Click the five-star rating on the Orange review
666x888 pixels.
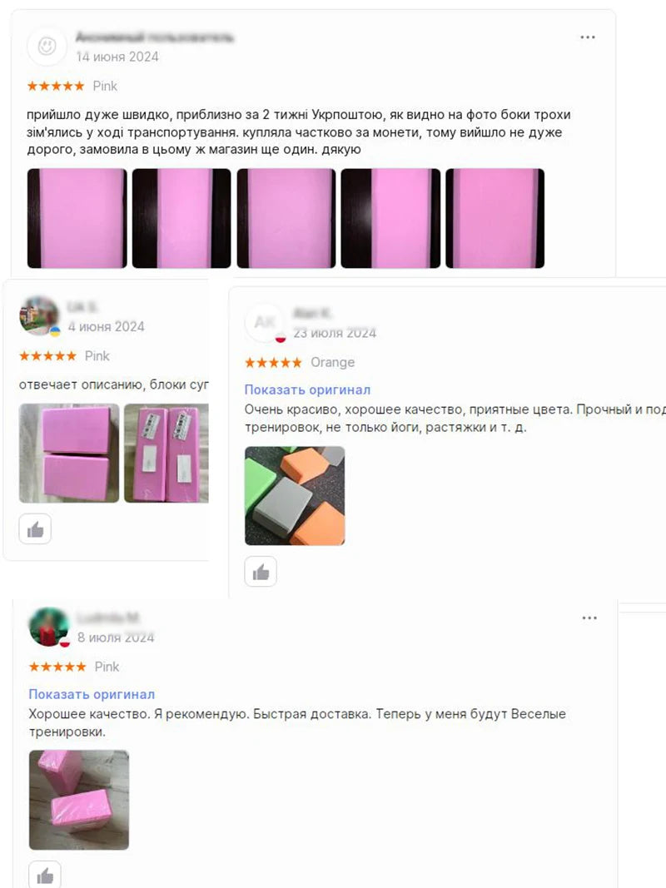pos(273,363)
